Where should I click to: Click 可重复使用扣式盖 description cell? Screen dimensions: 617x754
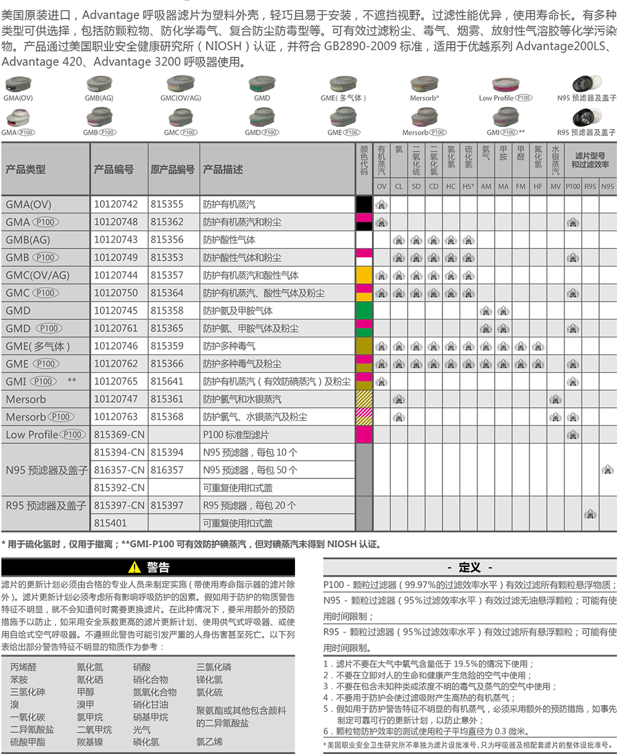(238, 523)
